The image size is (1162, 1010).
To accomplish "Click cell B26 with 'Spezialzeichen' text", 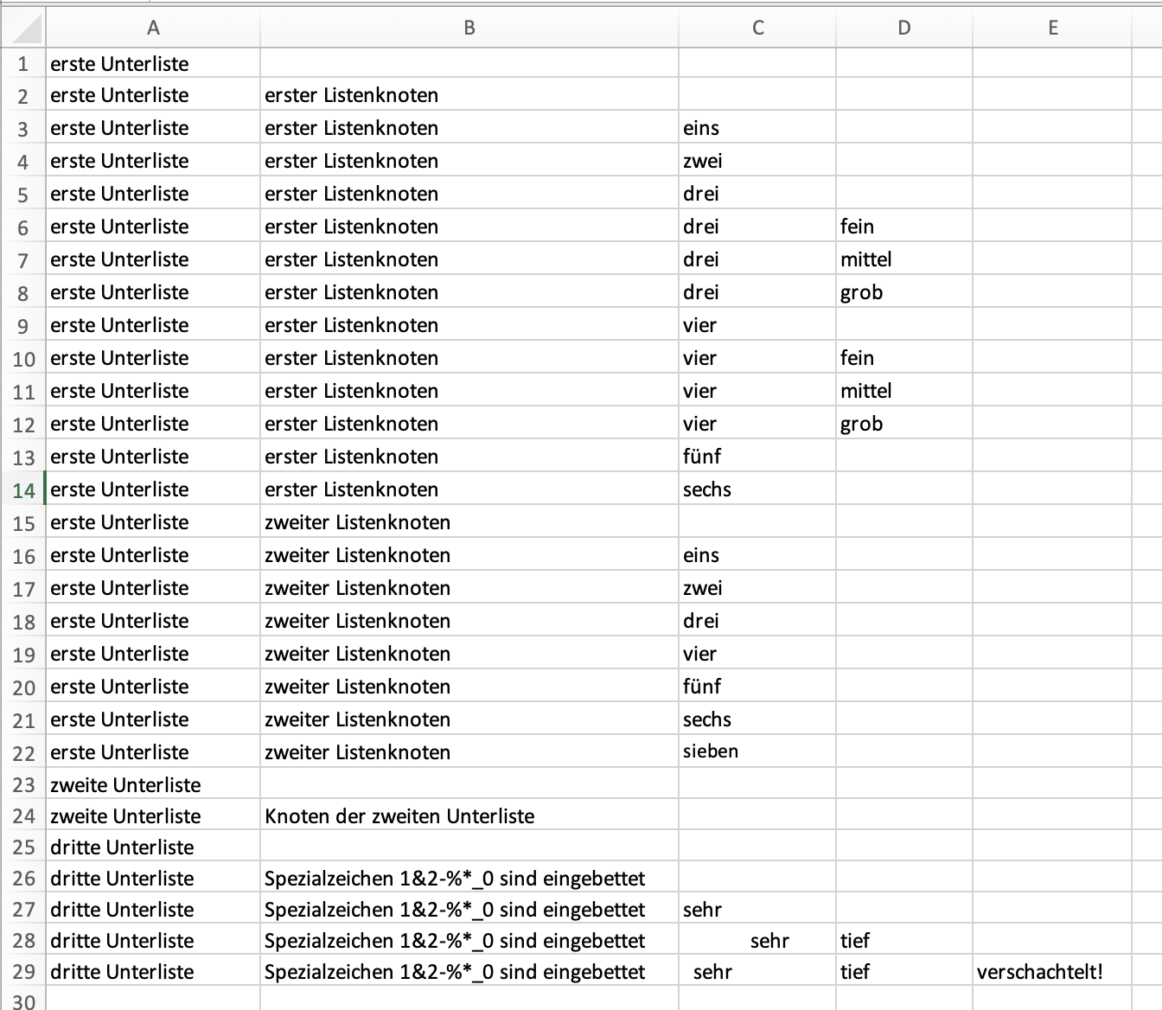I will pyautogui.click(x=469, y=878).
